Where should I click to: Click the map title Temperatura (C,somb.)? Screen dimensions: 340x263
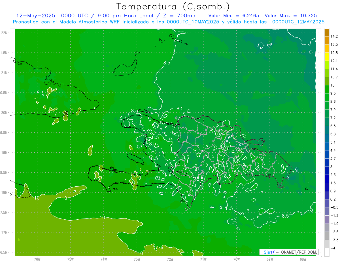(x=173, y=6)
